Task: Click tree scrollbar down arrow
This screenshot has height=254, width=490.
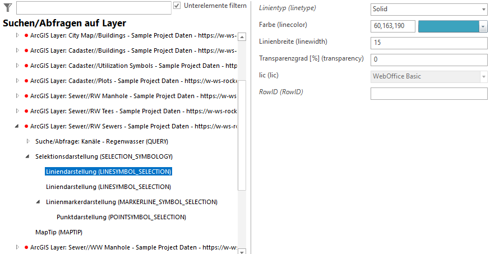Action: tap(242, 251)
